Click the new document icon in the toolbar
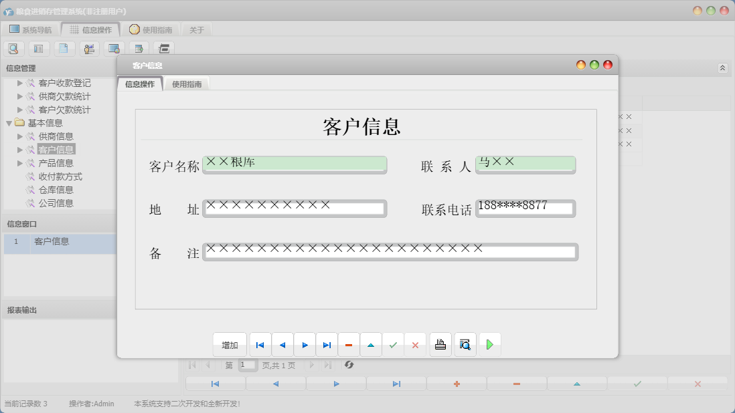Viewport: 735px width, 413px height. (64, 48)
